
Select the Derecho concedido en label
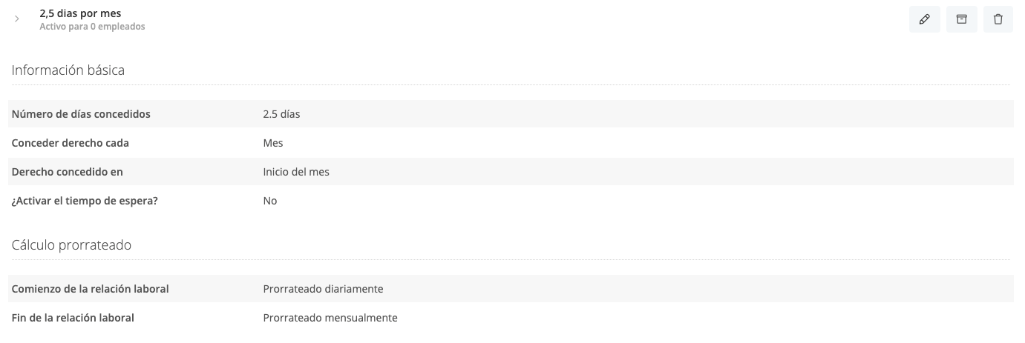point(67,172)
